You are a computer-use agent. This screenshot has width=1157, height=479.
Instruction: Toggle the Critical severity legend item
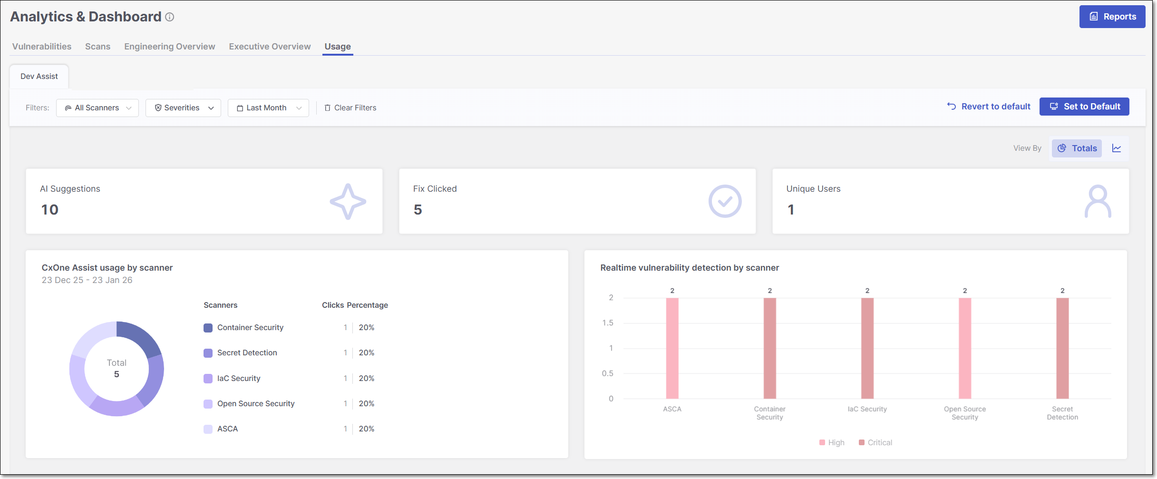click(x=875, y=442)
